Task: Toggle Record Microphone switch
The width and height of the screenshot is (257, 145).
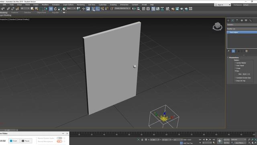Action: 59,141
